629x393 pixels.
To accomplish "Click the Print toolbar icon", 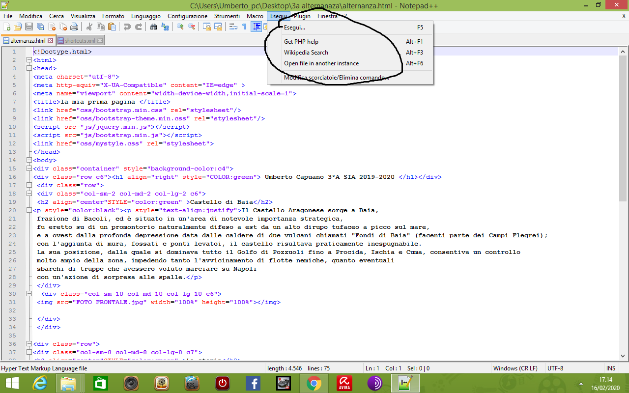I will 74,27.
